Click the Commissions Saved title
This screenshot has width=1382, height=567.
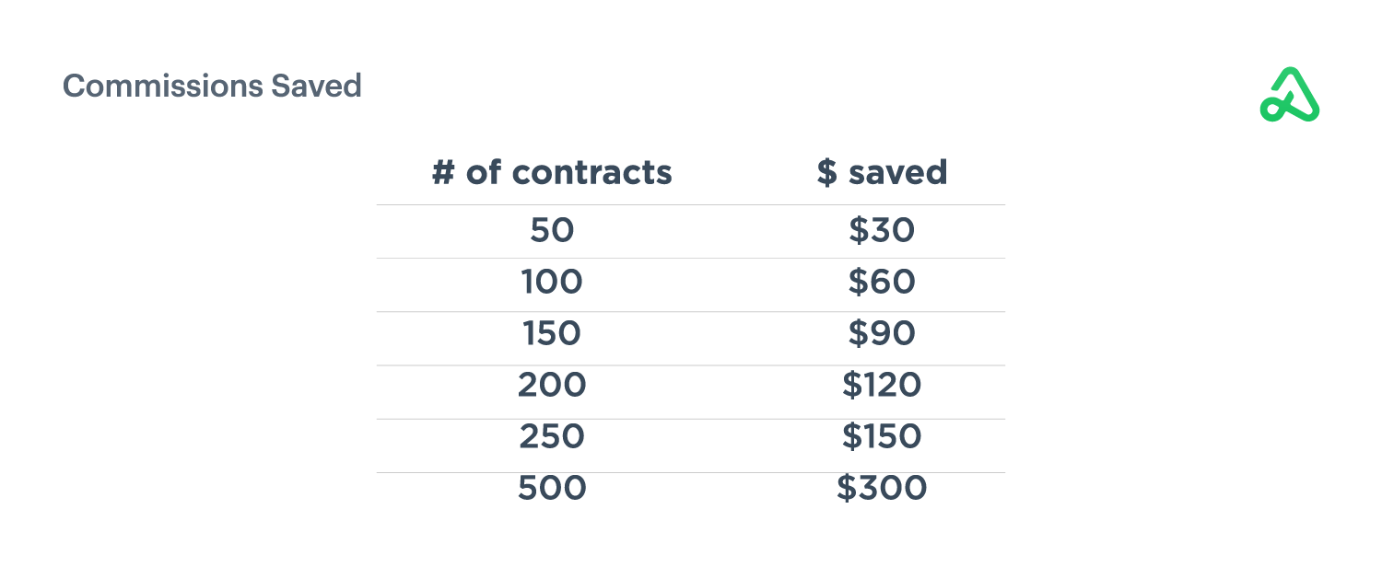click(212, 86)
